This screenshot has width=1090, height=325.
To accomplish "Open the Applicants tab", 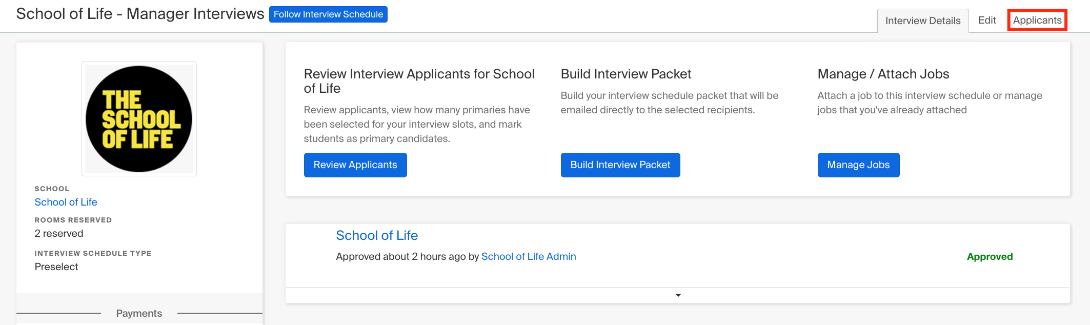I will coord(1037,20).
